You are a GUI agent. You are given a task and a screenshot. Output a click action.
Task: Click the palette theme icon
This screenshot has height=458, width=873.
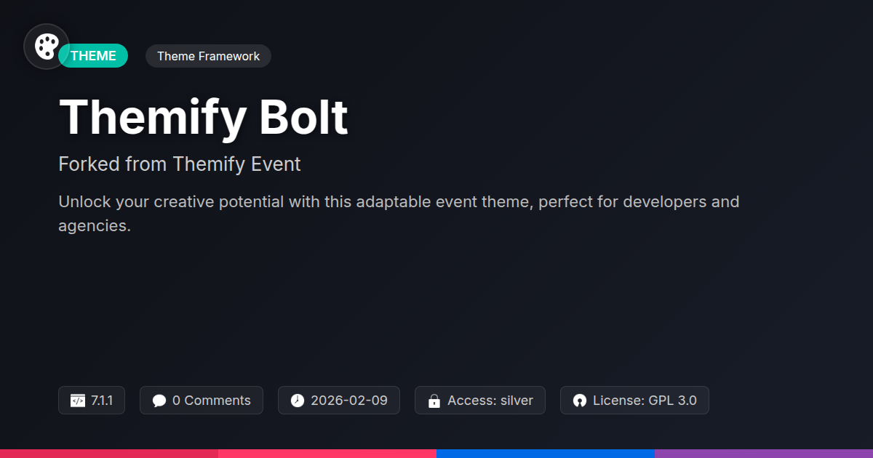click(47, 47)
